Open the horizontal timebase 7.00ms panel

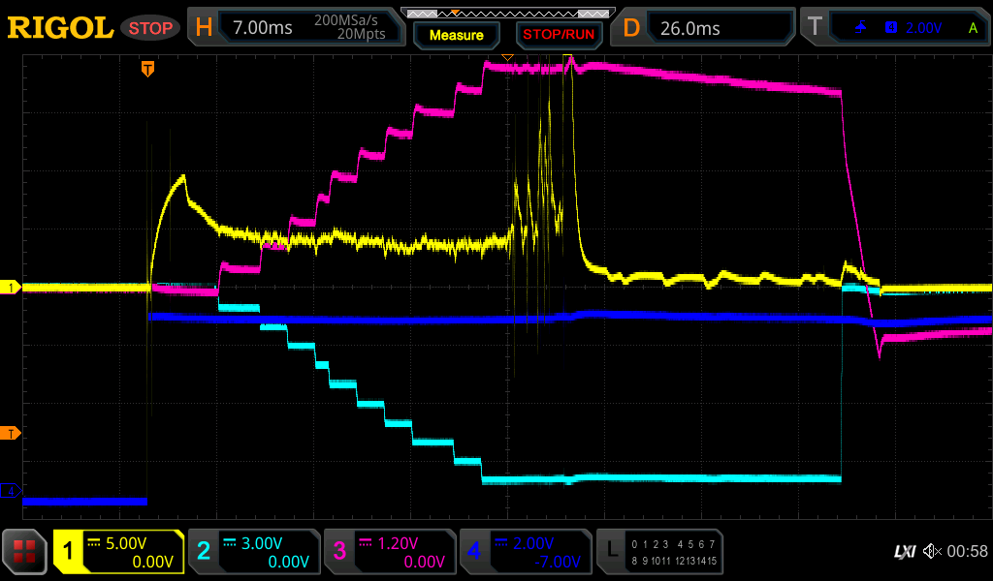(296, 28)
